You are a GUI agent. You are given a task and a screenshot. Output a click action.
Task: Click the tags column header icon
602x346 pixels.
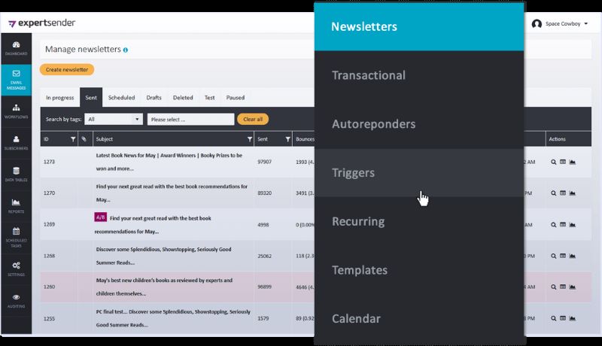pyautogui.click(x=84, y=139)
